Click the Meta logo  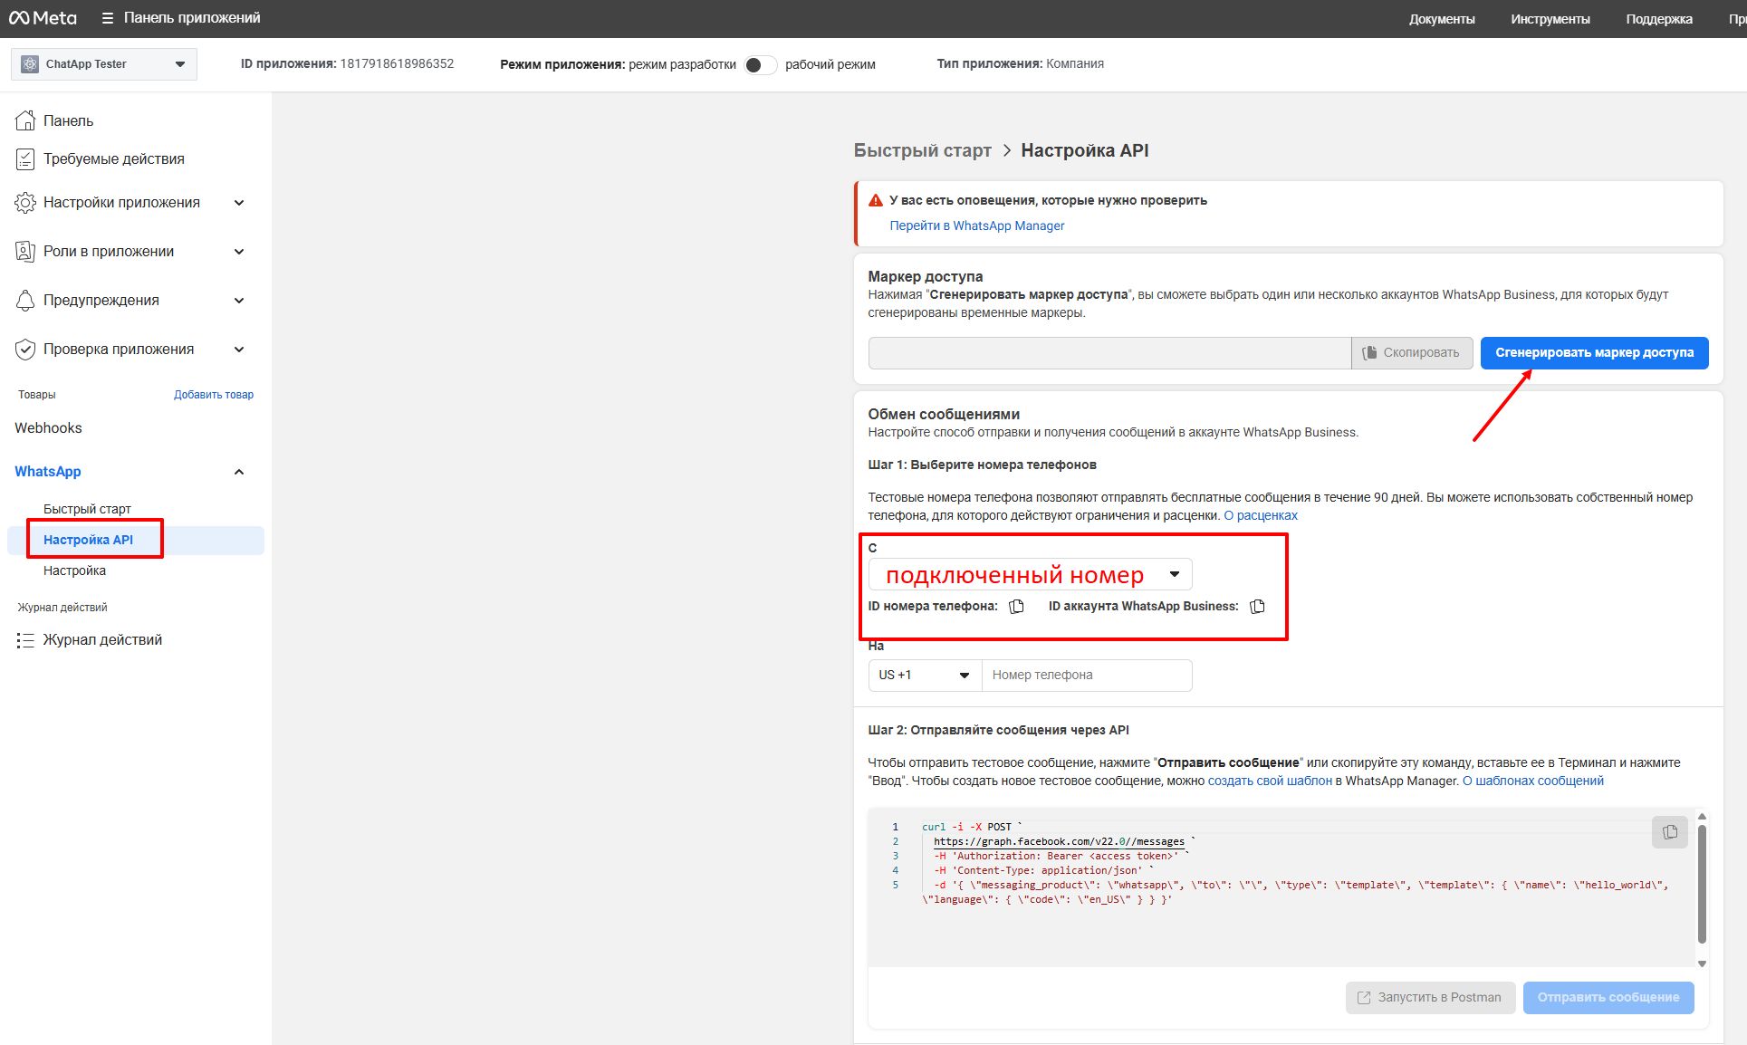[x=43, y=18]
